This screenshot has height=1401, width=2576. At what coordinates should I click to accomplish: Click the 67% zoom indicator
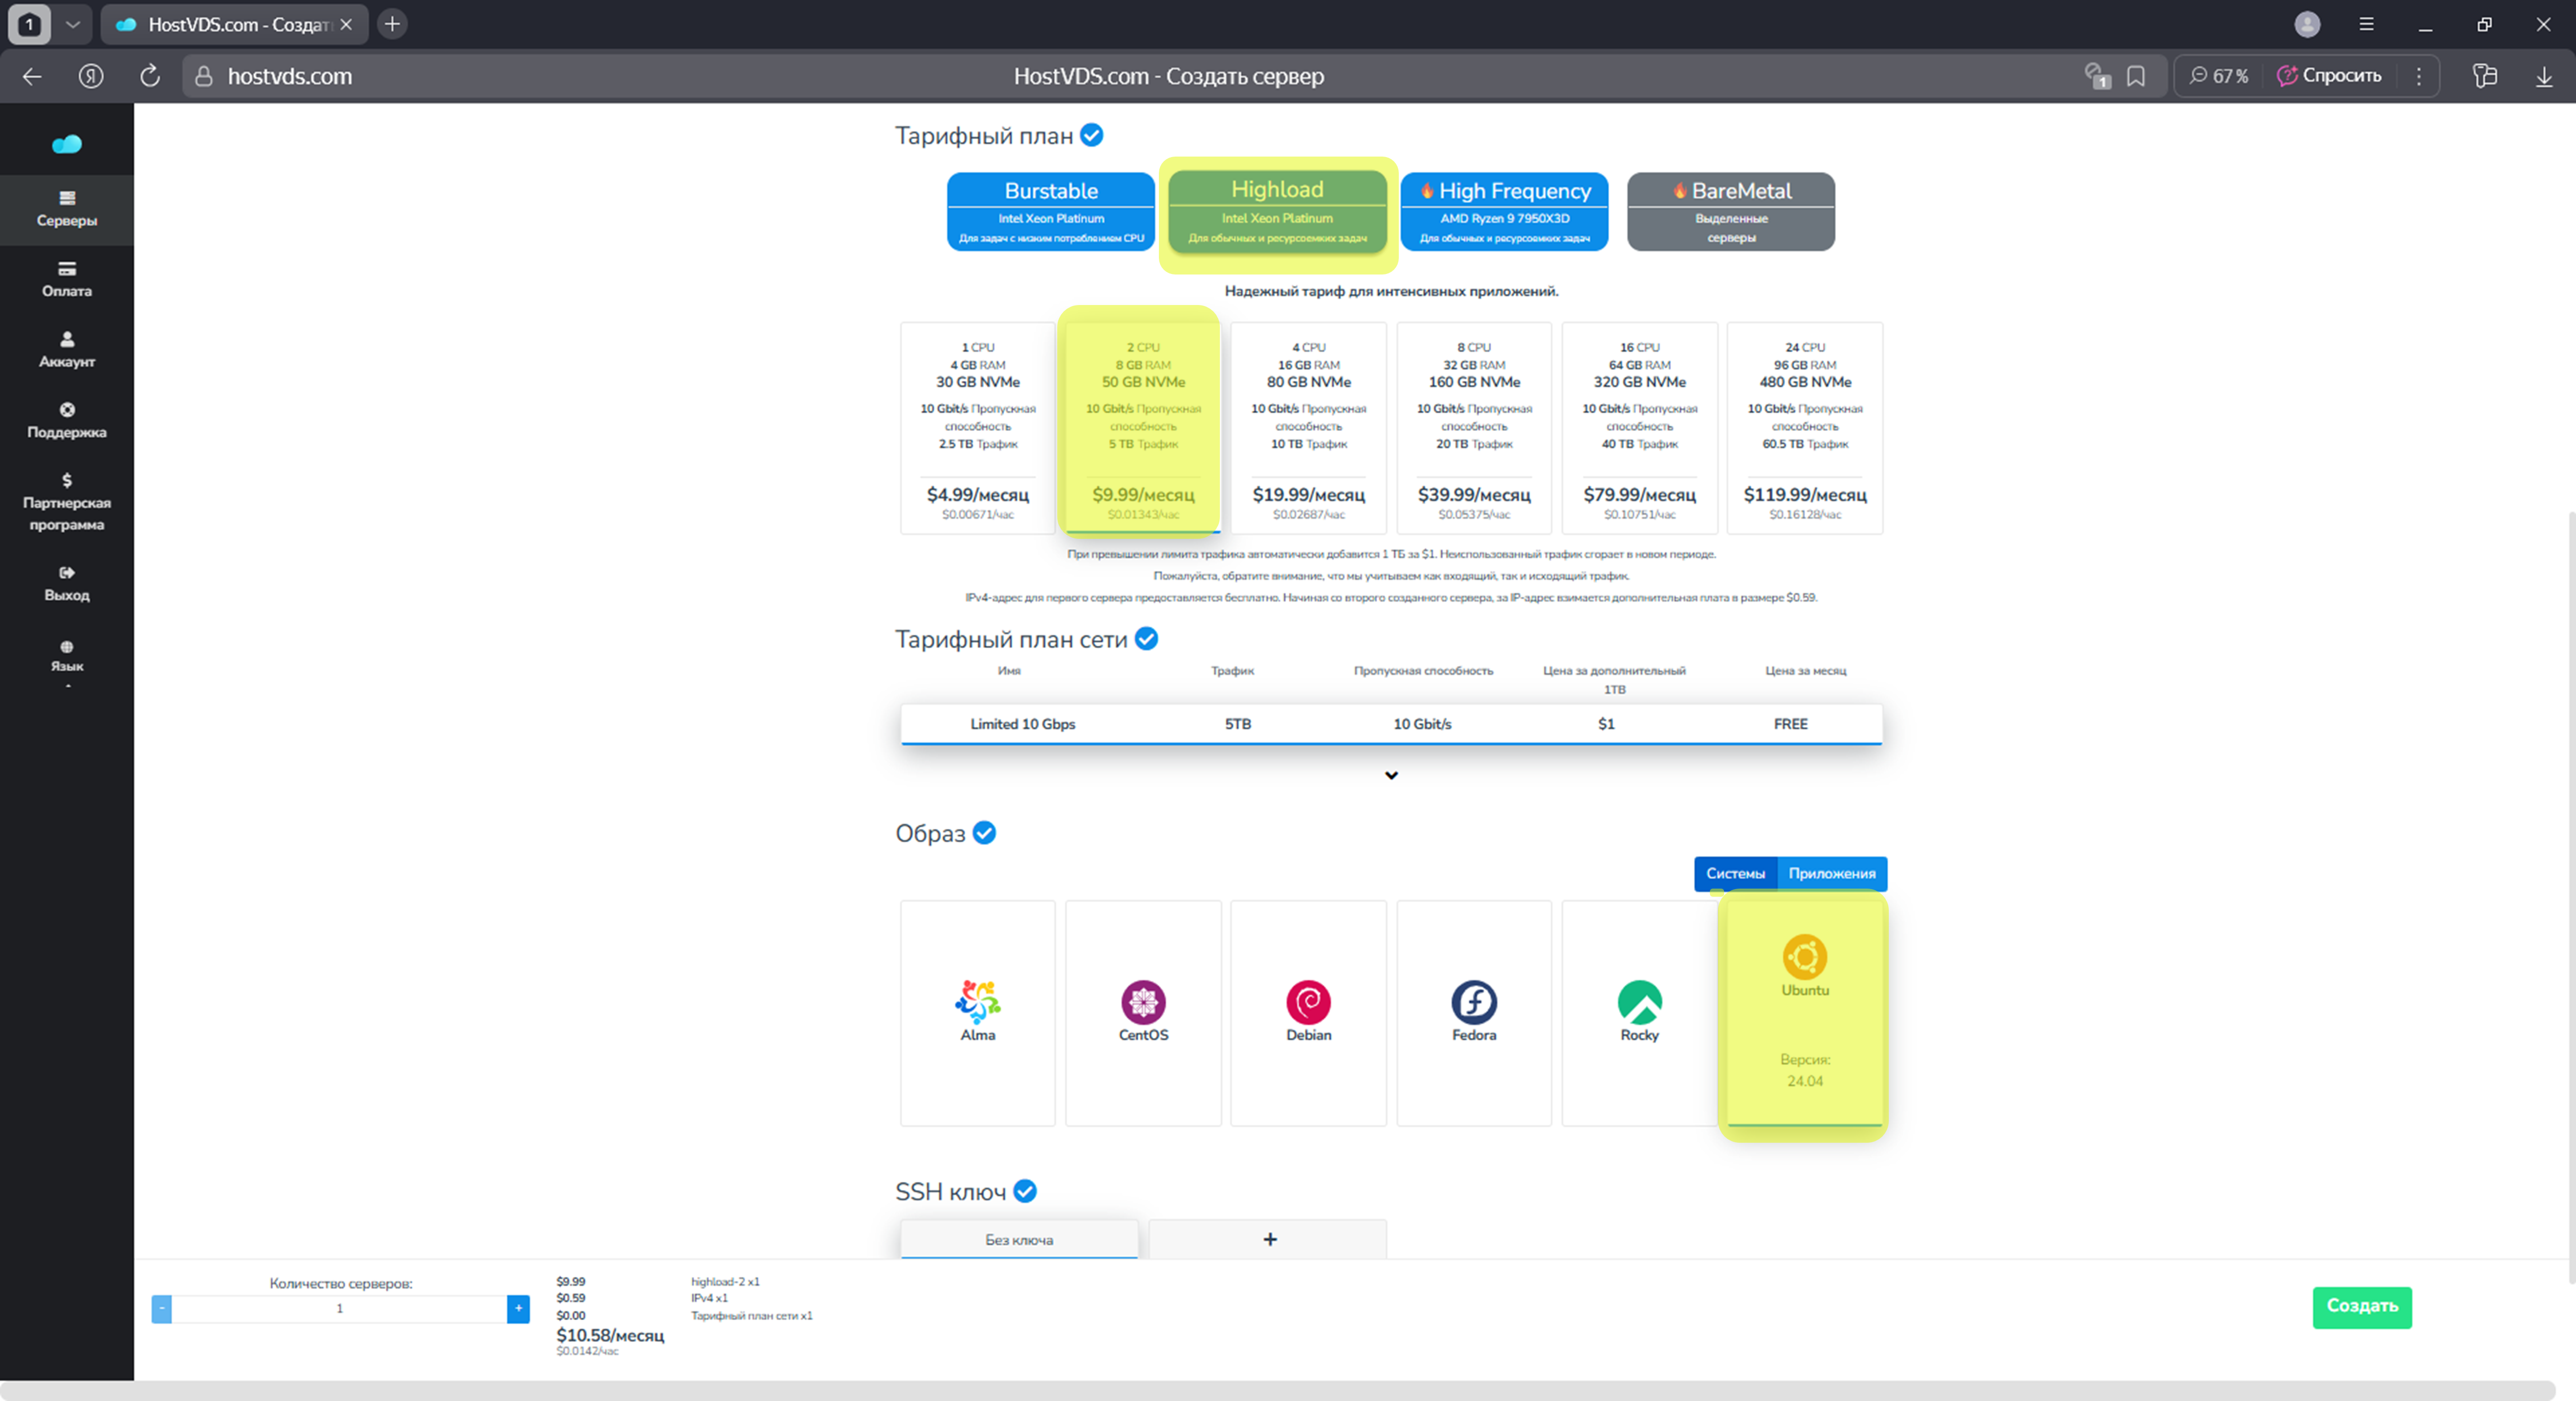pos(2218,76)
